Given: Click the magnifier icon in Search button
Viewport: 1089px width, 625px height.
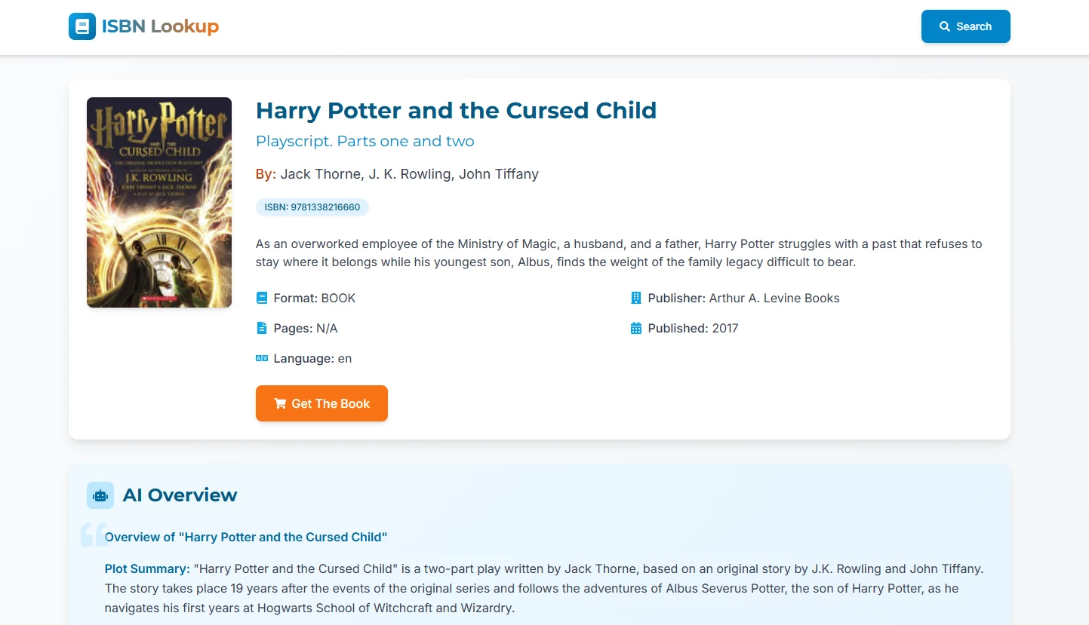Looking at the screenshot, I should (x=945, y=26).
